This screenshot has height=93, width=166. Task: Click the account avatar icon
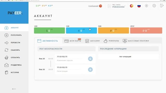click(109, 6)
